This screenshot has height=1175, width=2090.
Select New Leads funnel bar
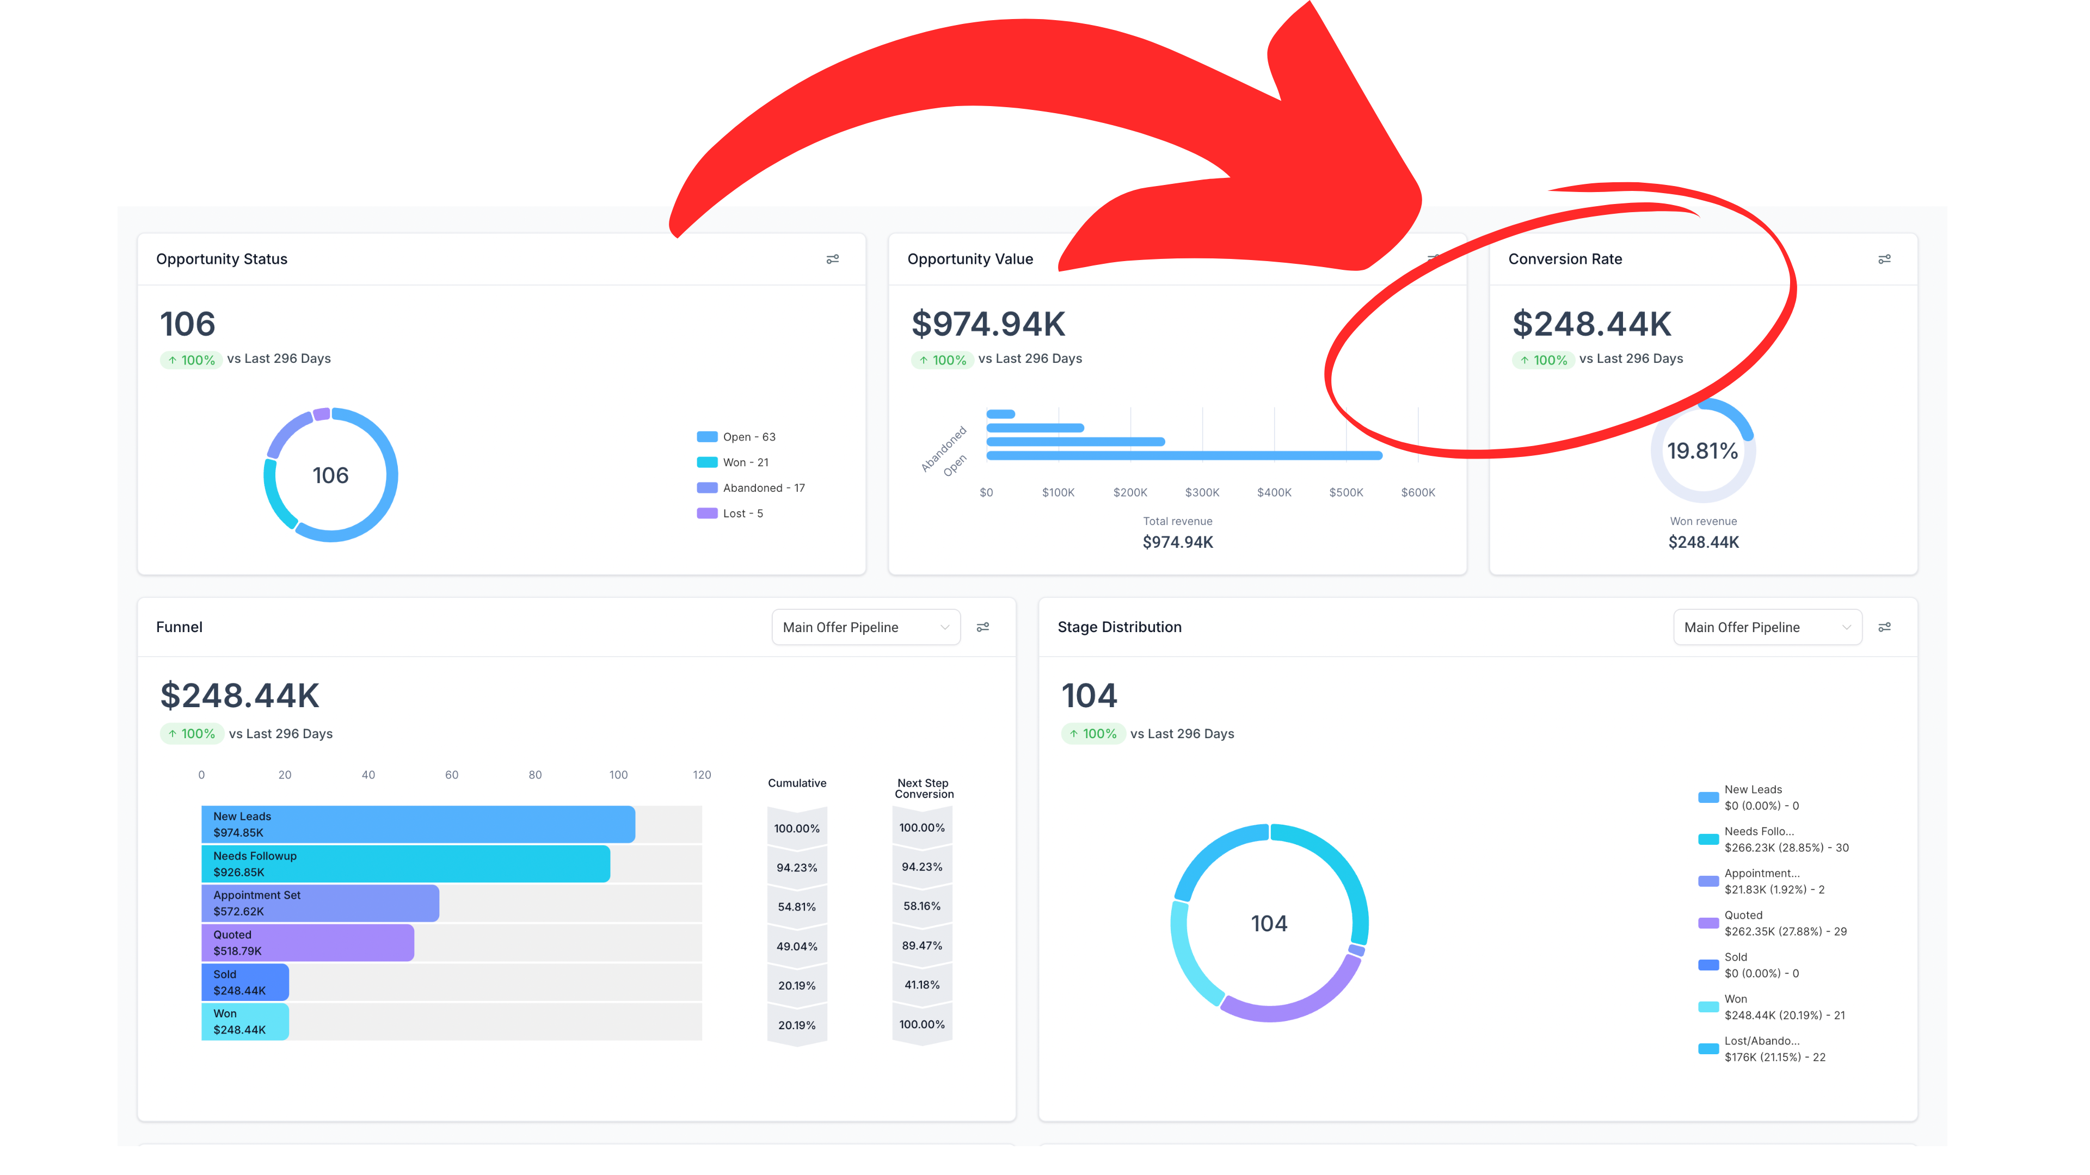418,824
